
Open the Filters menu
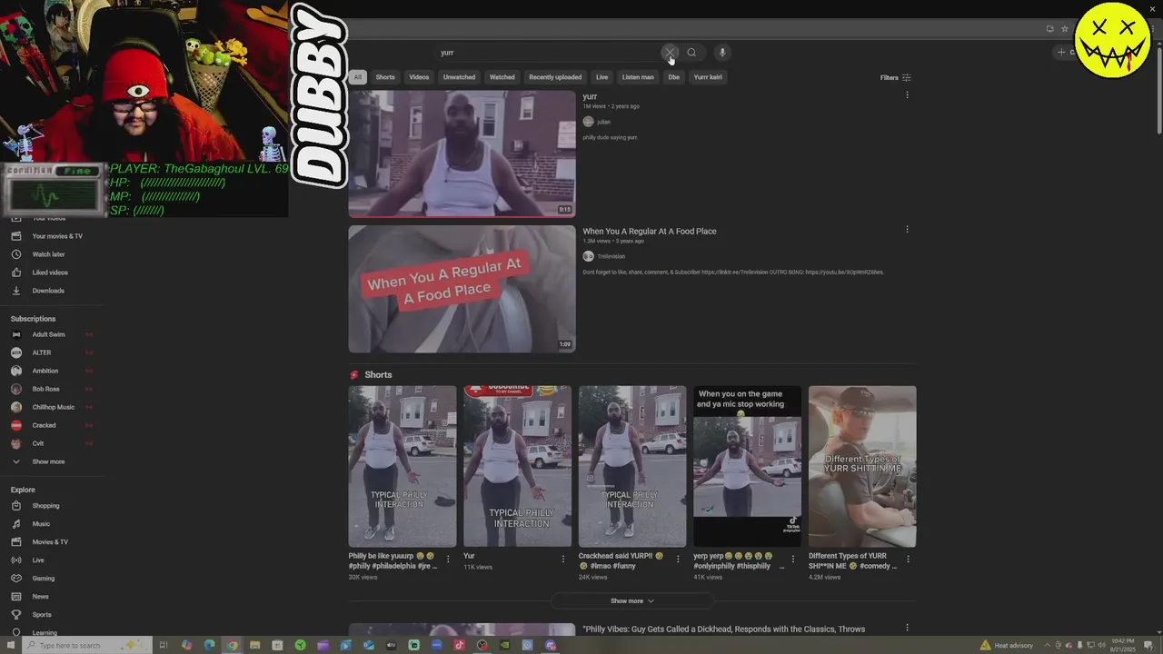(895, 77)
